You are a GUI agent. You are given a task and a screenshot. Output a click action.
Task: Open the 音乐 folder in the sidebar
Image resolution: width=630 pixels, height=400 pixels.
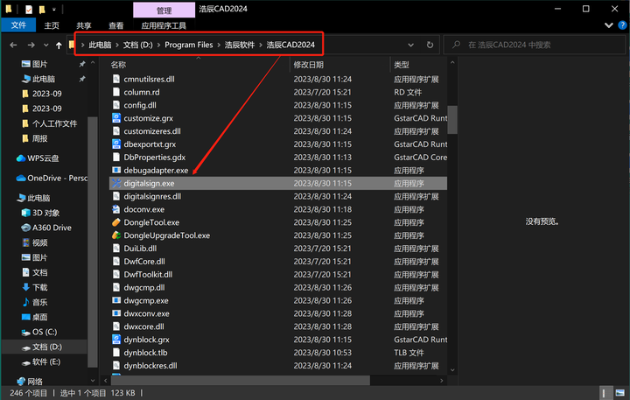(x=34, y=302)
